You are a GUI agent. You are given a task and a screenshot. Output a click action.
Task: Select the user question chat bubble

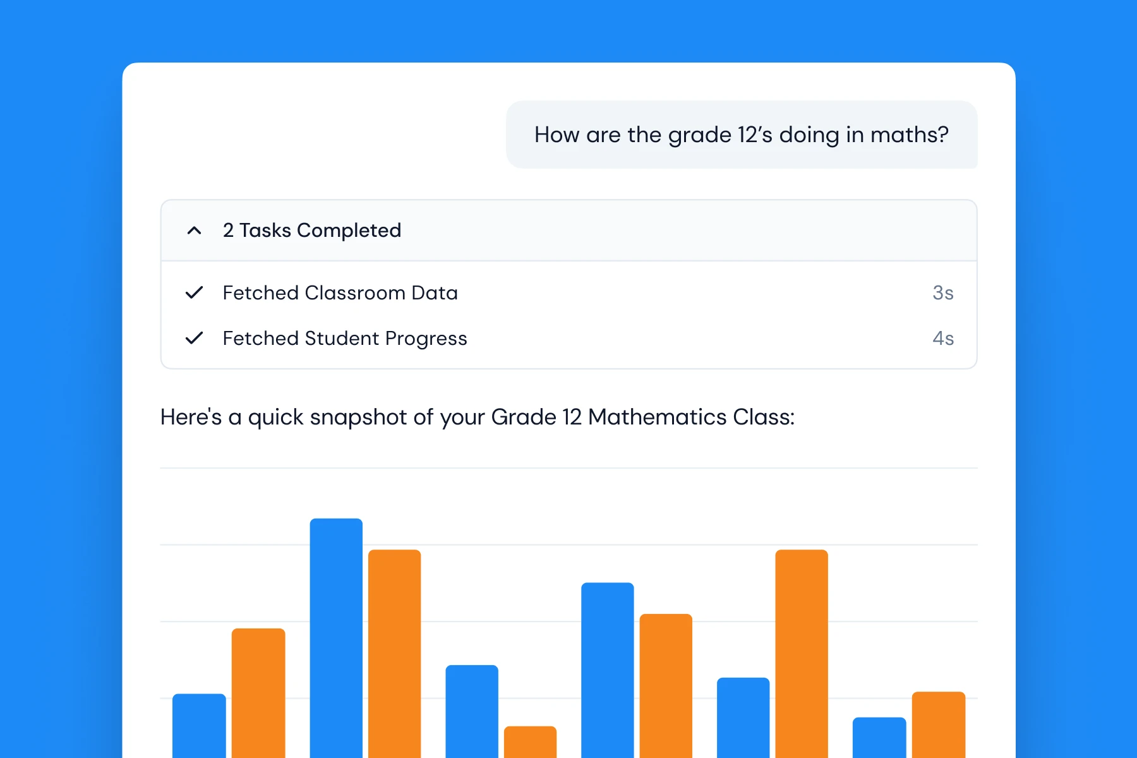pyautogui.click(x=741, y=135)
